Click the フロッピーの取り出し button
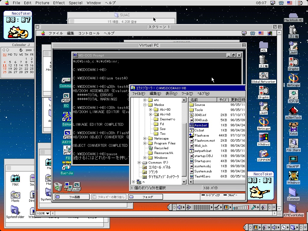Viewport: 308px width, 231px height. pos(109,197)
